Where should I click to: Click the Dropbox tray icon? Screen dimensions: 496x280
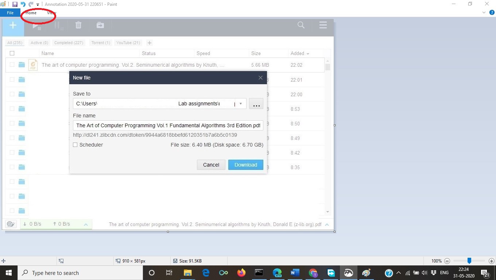pos(434,273)
